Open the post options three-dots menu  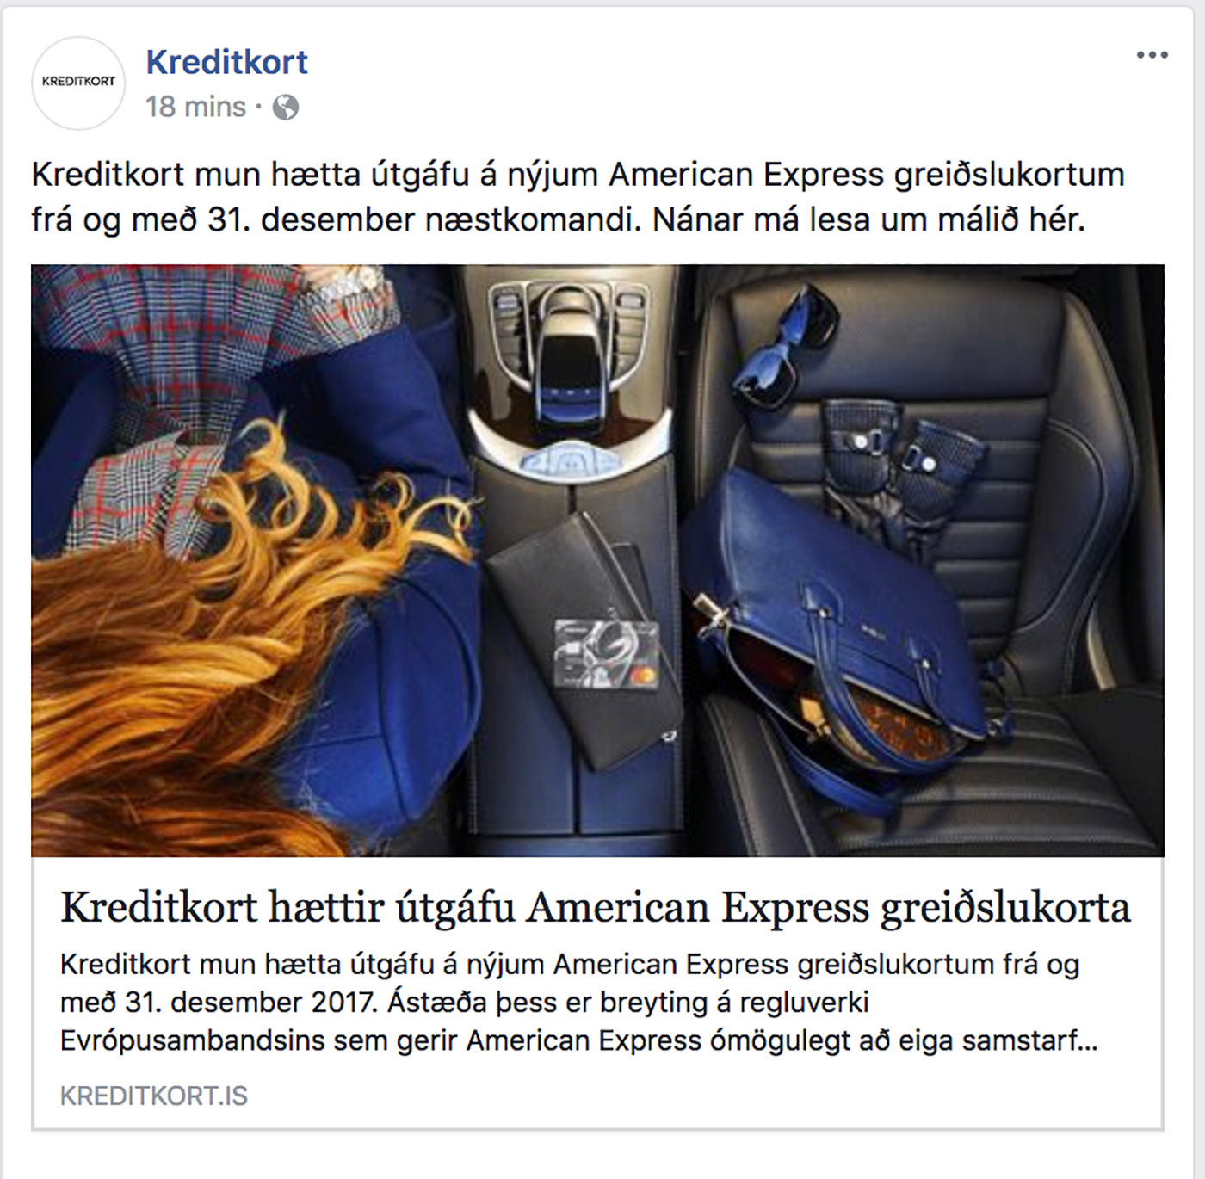(1152, 56)
